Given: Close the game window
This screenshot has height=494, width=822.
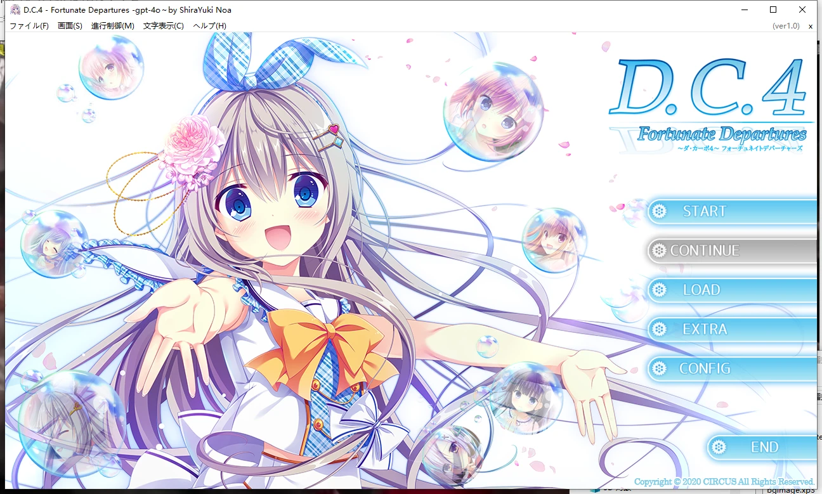Looking at the screenshot, I should click(x=802, y=10).
